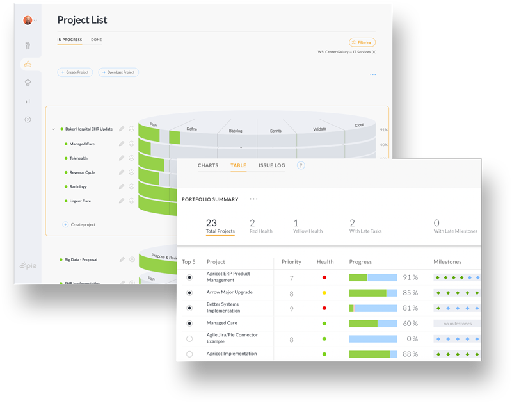Click Arrow Major Upgrade 85% progress bar

click(373, 293)
